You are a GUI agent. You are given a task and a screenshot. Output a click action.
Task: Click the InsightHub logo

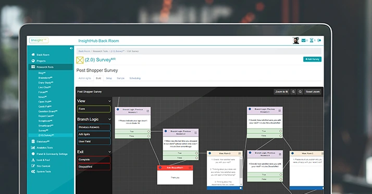(x=39, y=40)
